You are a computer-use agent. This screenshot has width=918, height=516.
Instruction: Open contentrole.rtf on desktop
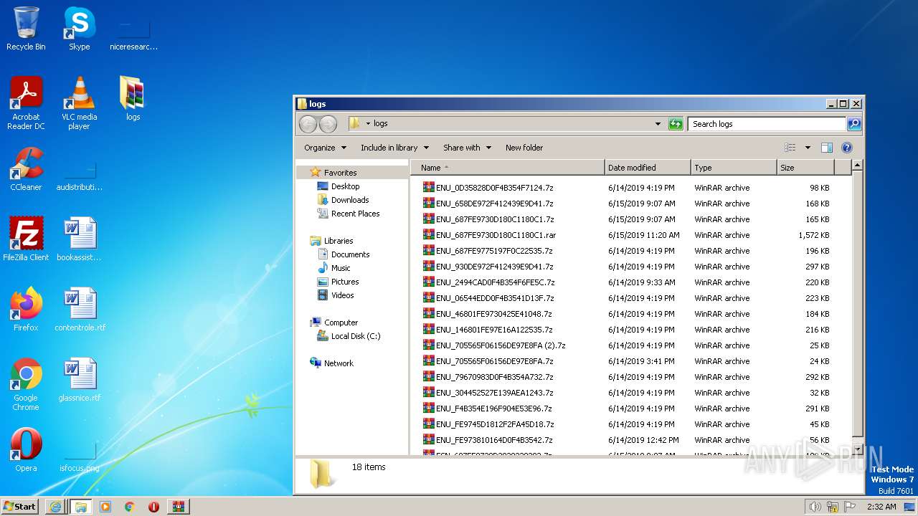(80, 310)
